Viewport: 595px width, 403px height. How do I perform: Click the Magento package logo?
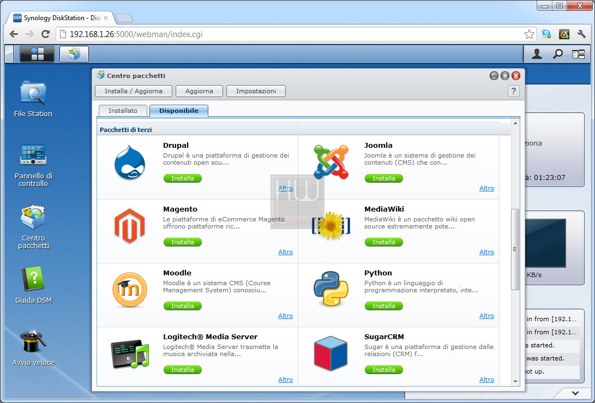click(x=130, y=226)
